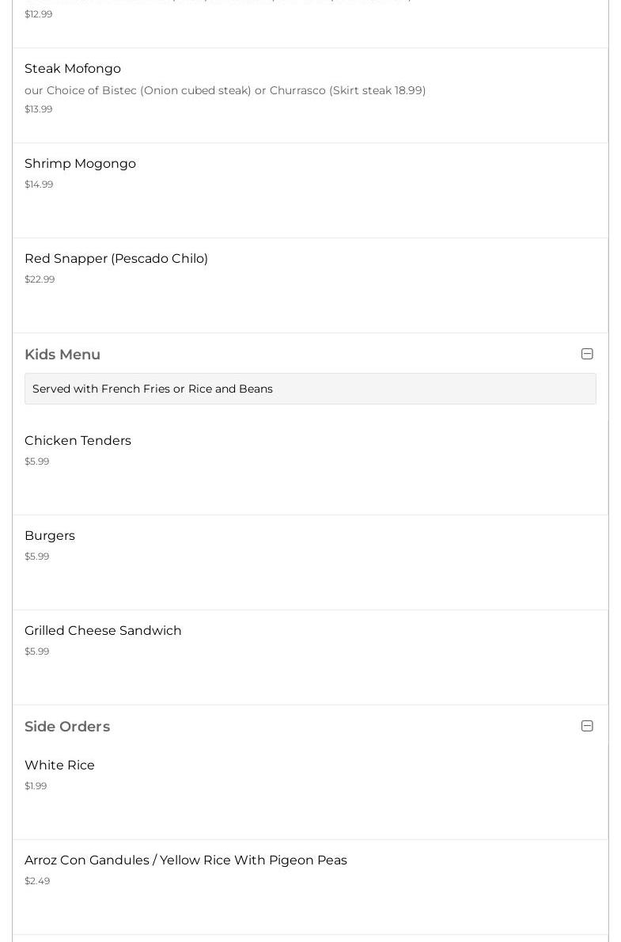Viewport: 621px width, 942px height.
Task: Select the Steak Mofongo item
Action: pyautogui.click(x=73, y=69)
